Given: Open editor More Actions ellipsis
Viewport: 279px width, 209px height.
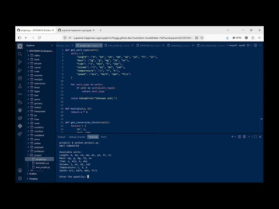Looking at the screenshot, I should point(260,45).
